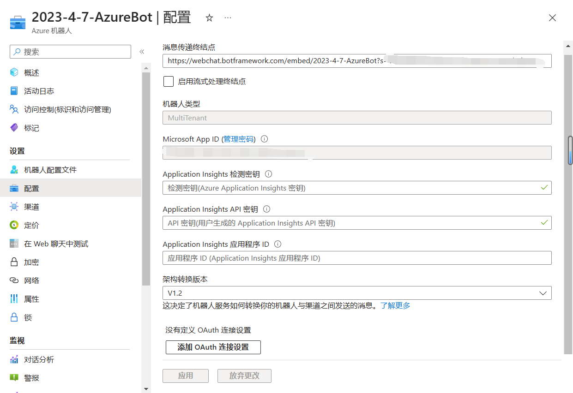Click the Web chat test icon
This screenshot has height=393, width=573.
[x=14, y=244]
